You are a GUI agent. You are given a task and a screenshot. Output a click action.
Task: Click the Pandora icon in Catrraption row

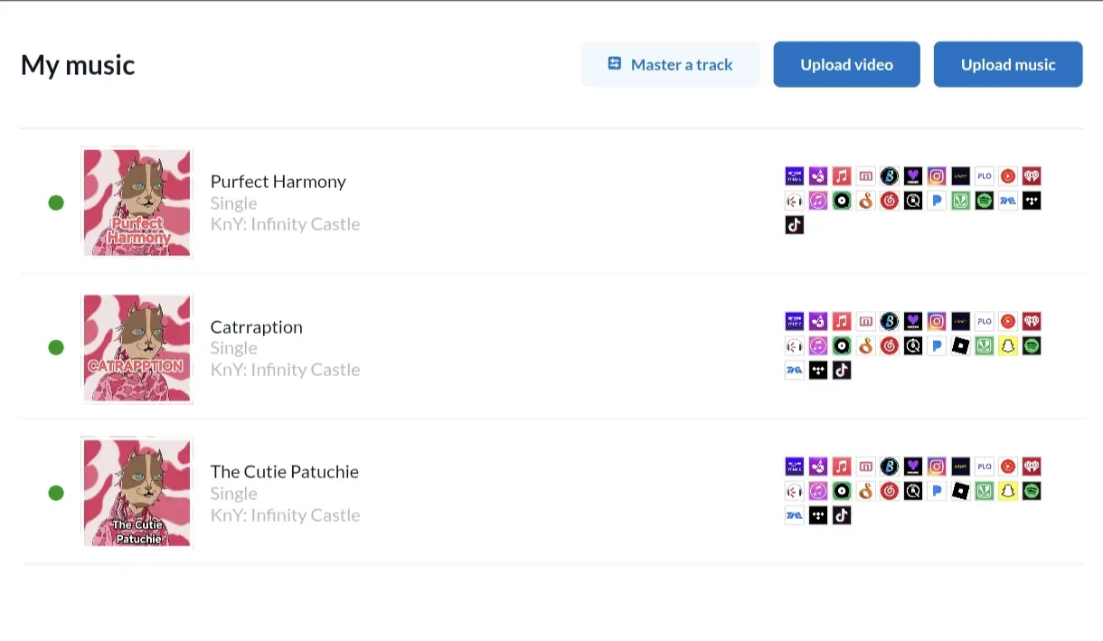(x=937, y=345)
